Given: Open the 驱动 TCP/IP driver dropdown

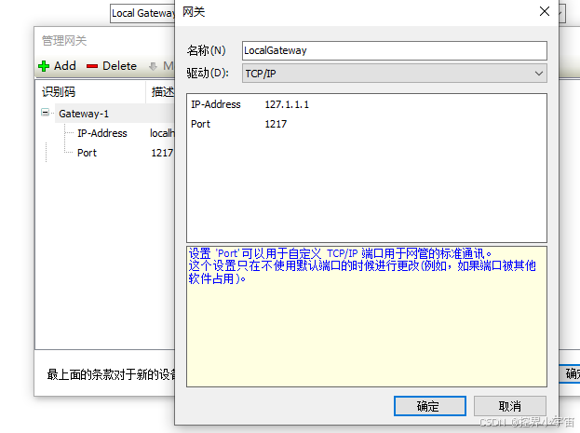Looking at the screenshot, I should tap(539, 74).
